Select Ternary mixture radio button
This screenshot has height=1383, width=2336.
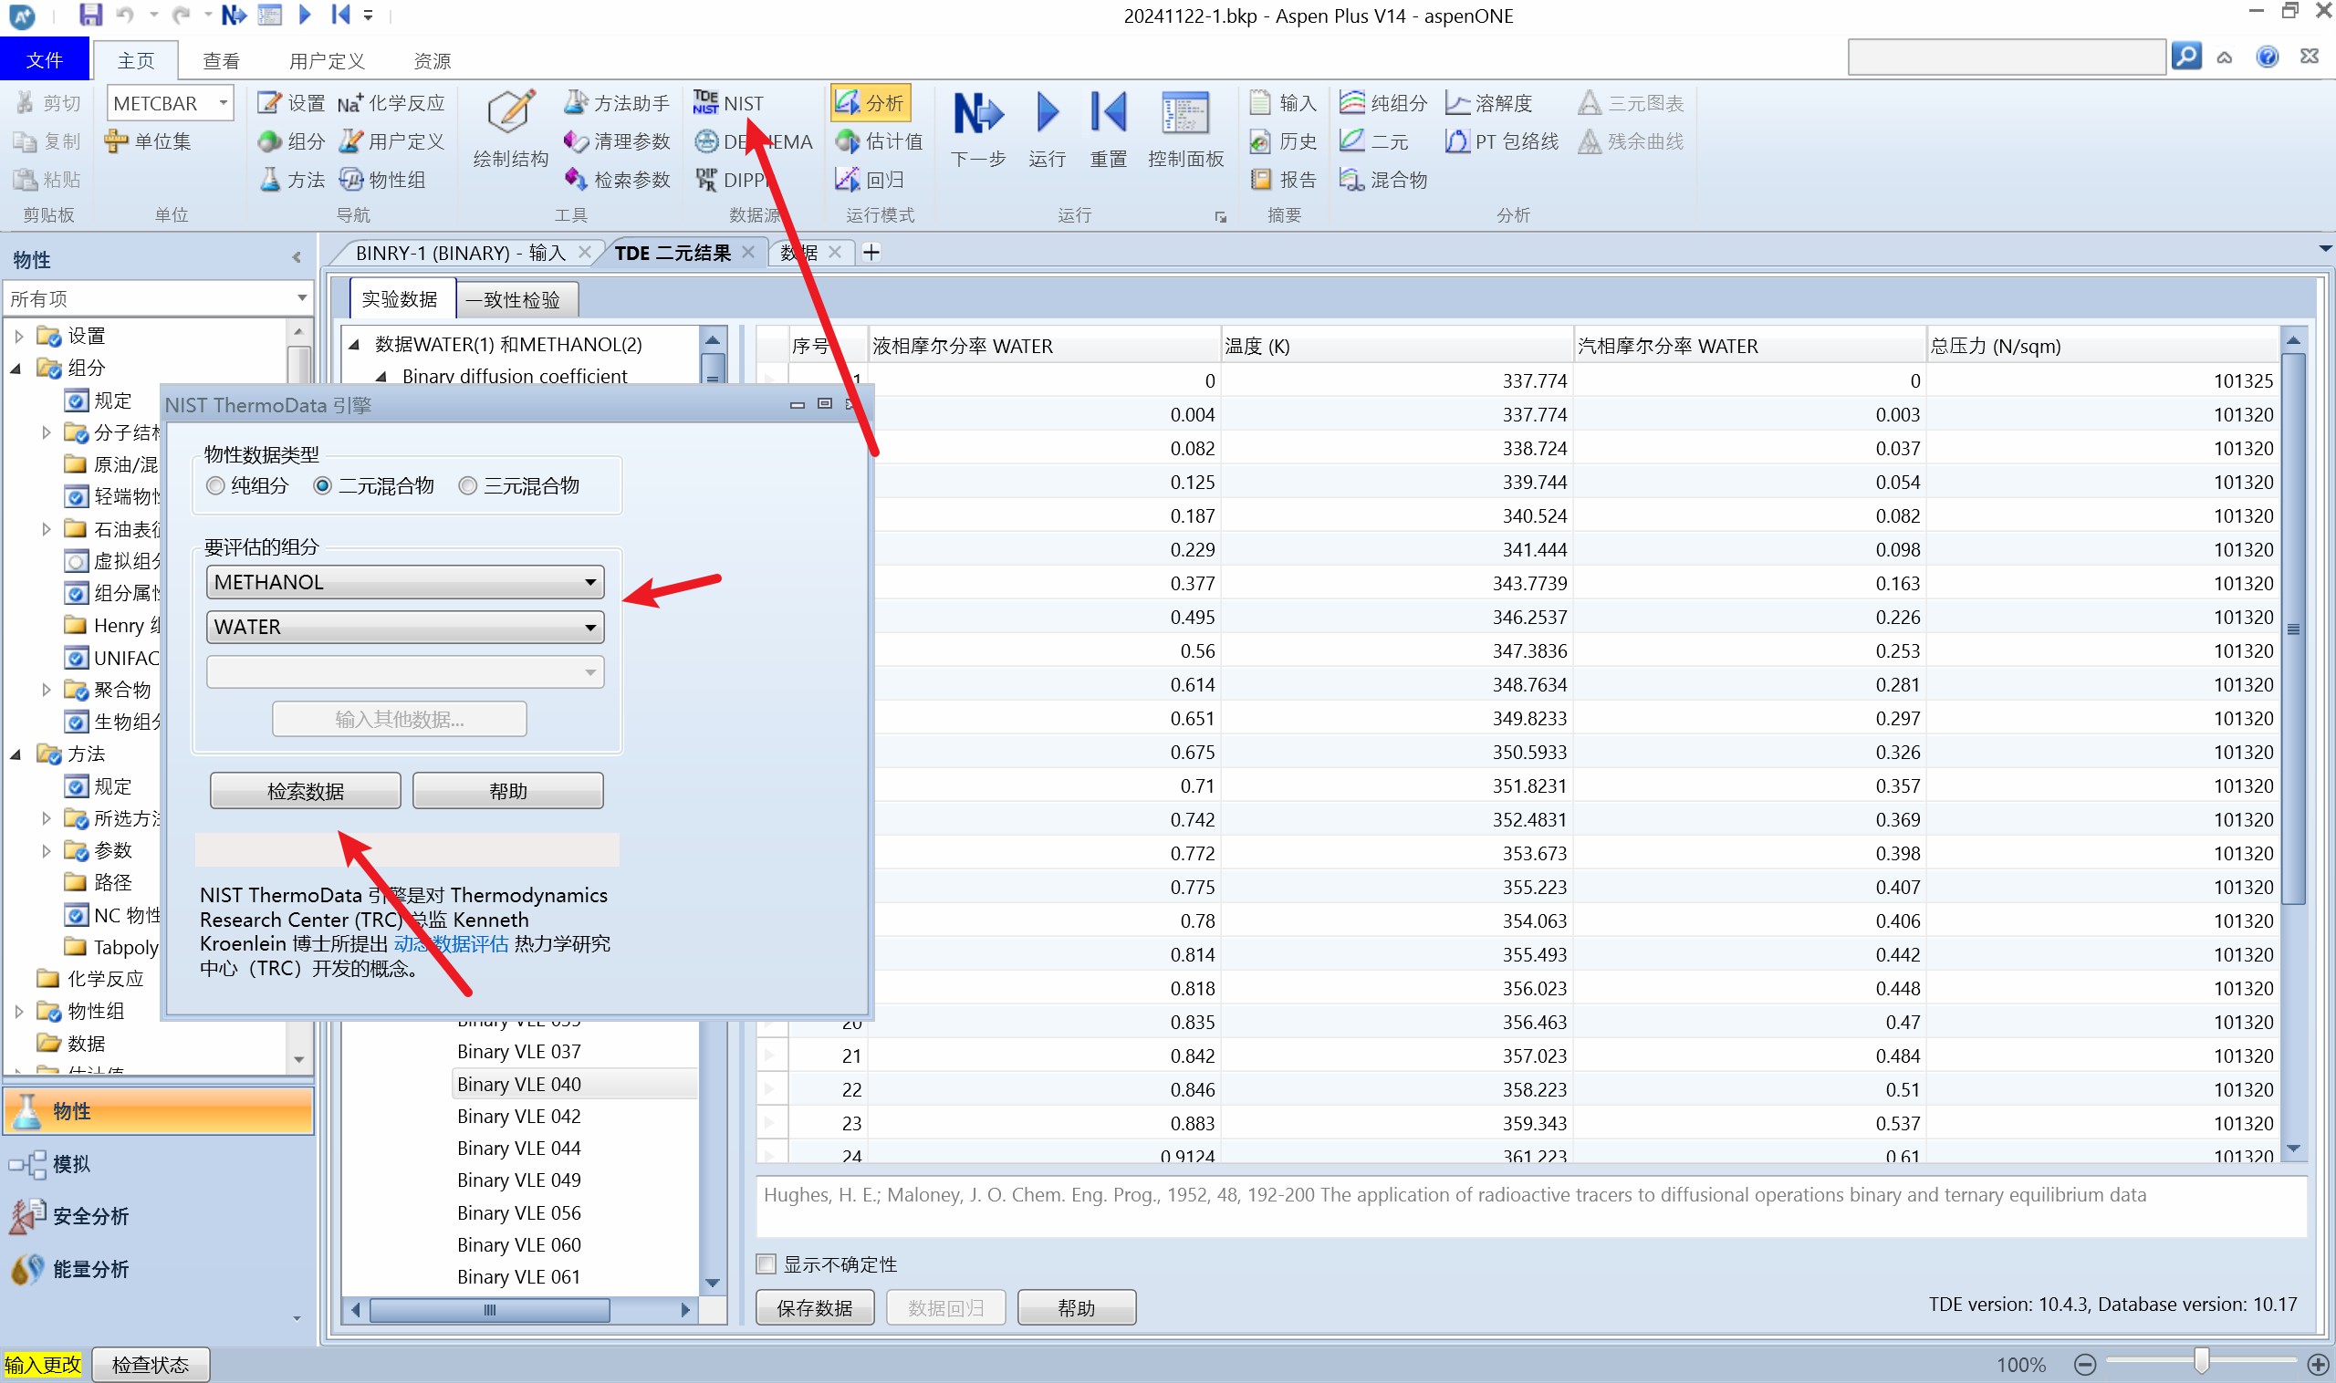click(x=468, y=485)
